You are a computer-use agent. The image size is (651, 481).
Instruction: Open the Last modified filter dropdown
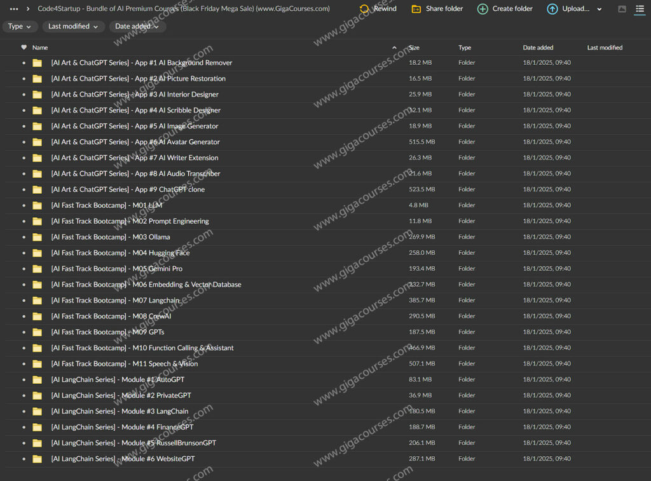click(73, 27)
